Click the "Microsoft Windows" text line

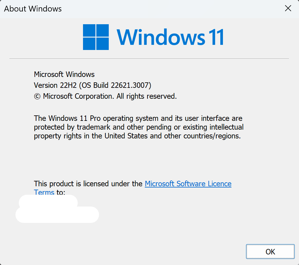(64, 75)
